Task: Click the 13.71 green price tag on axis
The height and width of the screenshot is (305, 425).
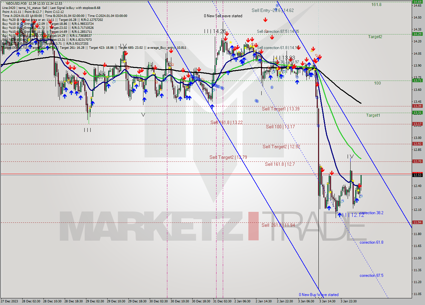Action: pyautogui.click(x=417, y=80)
